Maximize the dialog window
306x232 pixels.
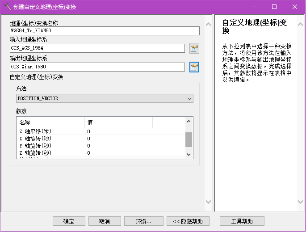(x=274, y=7)
